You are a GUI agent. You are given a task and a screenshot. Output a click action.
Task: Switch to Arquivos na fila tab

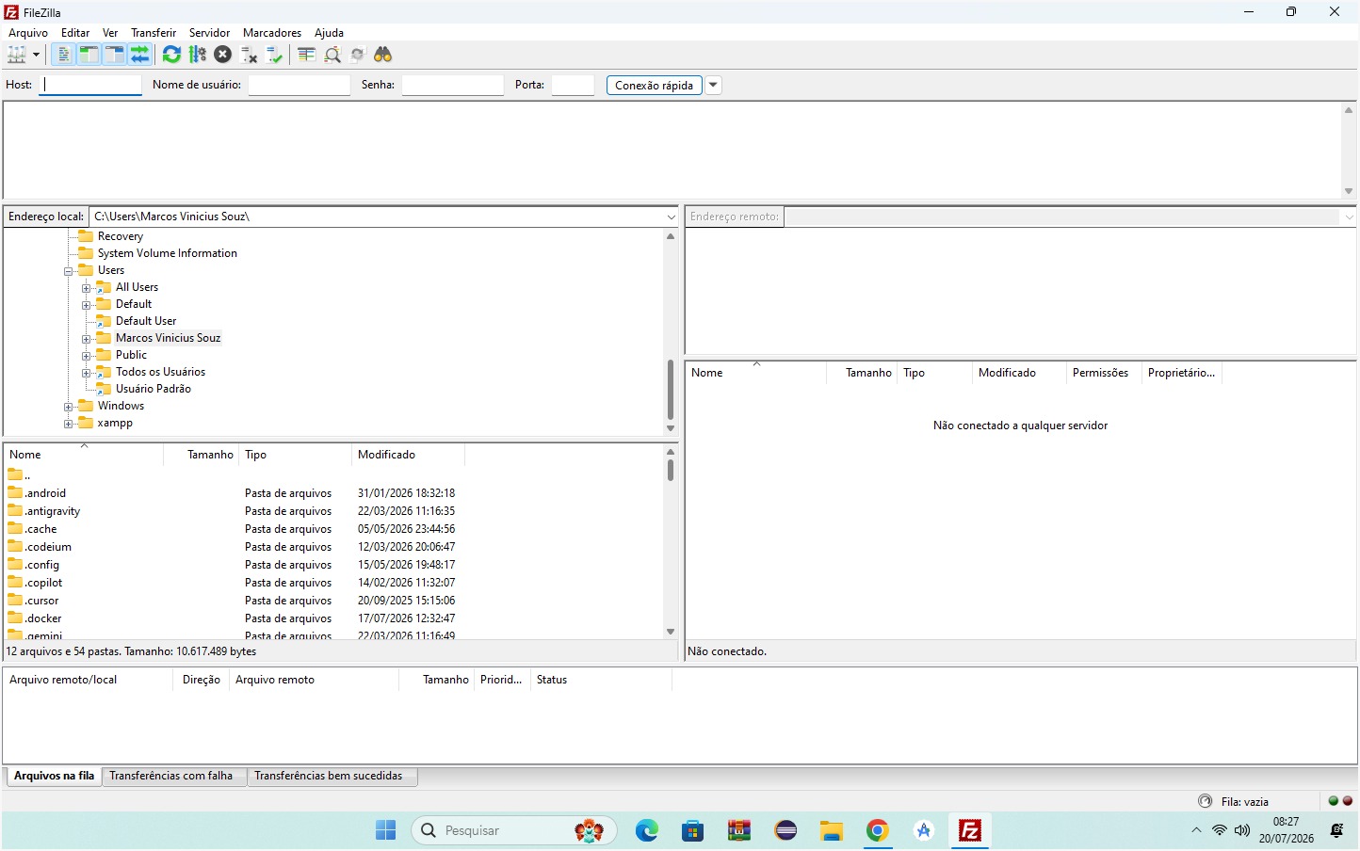click(54, 776)
